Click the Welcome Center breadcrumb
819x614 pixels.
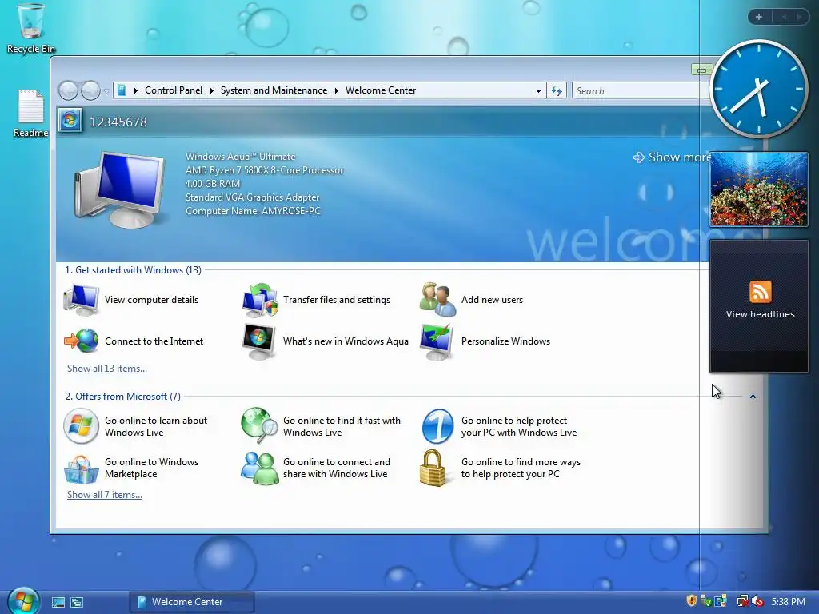pyautogui.click(x=381, y=90)
